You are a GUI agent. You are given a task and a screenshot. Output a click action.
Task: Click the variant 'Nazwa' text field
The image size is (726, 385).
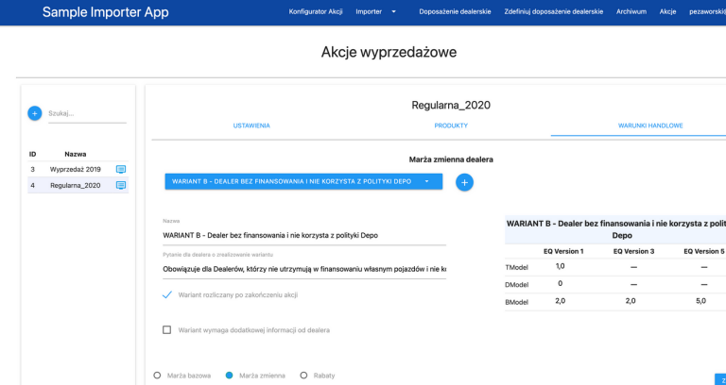(x=303, y=235)
